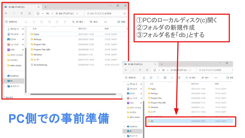Close the ローカル ディスク (C:) tab in front window
The height and width of the screenshot is (138, 245).
[155, 64]
